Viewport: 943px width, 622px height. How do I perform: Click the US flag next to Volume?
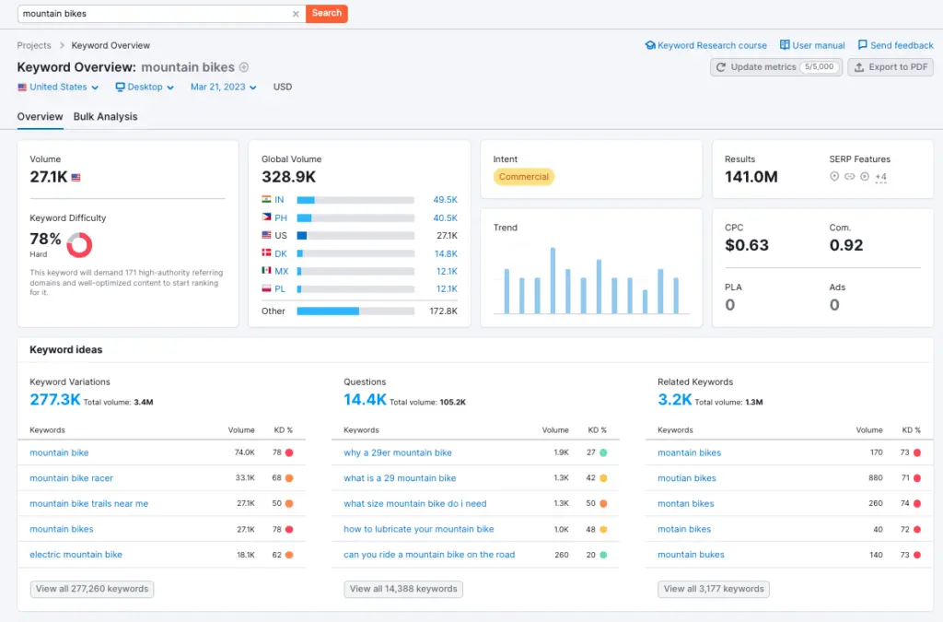[76, 178]
